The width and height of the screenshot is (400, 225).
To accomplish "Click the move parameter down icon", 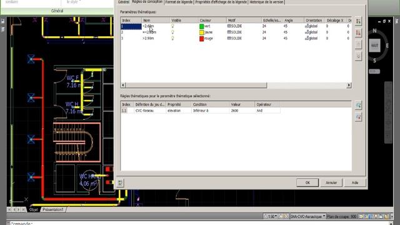I will pyautogui.click(x=358, y=56).
